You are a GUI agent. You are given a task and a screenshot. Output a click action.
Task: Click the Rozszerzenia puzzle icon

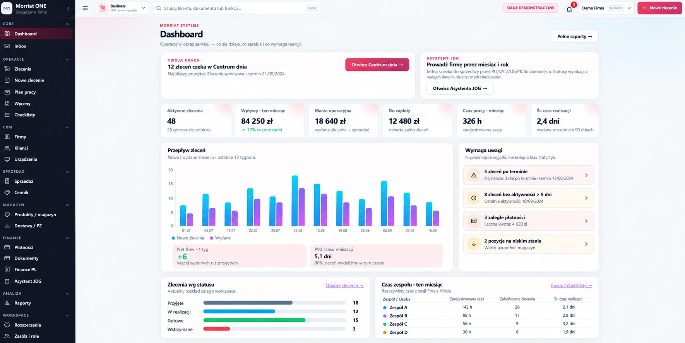(x=7, y=325)
